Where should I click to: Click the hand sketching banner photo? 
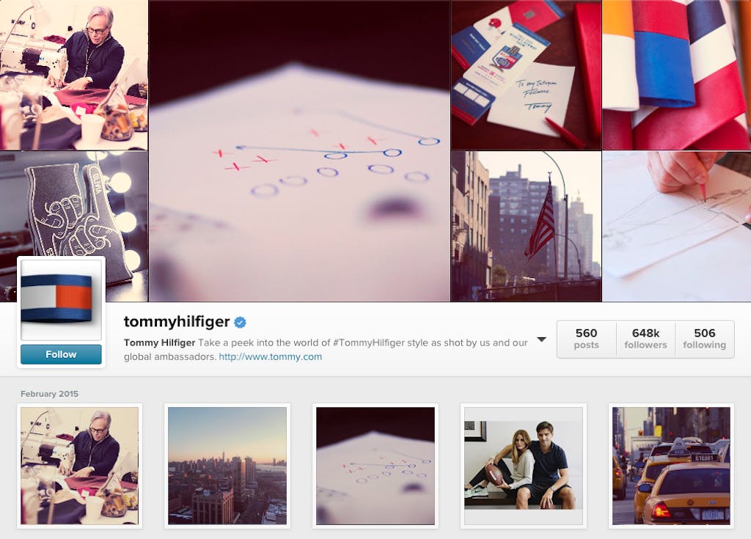[676, 226]
